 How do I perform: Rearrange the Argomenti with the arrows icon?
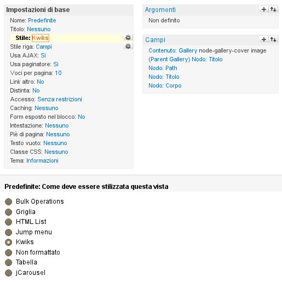273,9
